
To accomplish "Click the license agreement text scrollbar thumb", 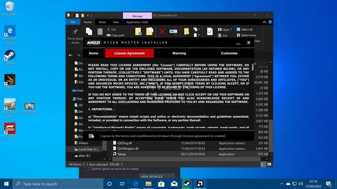I will point(253,67).
